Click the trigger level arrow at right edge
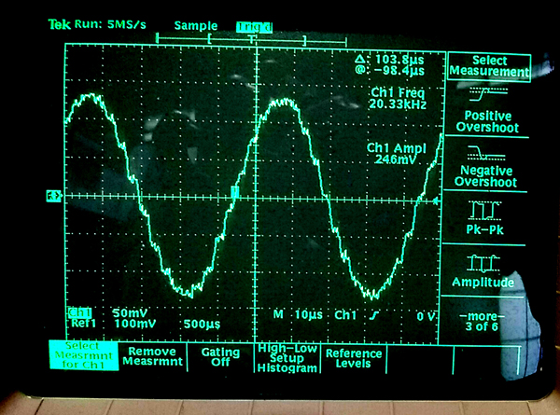The image size is (560, 415). point(435,201)
